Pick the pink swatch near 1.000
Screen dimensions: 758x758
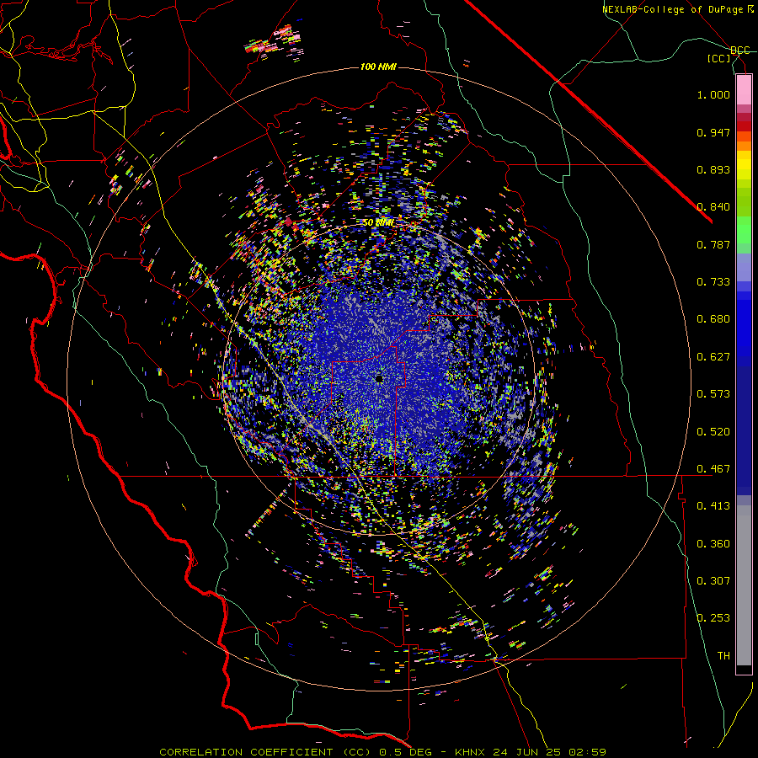[x=744, y=90]
